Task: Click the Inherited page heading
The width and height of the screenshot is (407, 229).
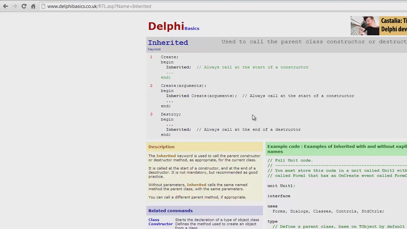Action: tap(168, 42)
